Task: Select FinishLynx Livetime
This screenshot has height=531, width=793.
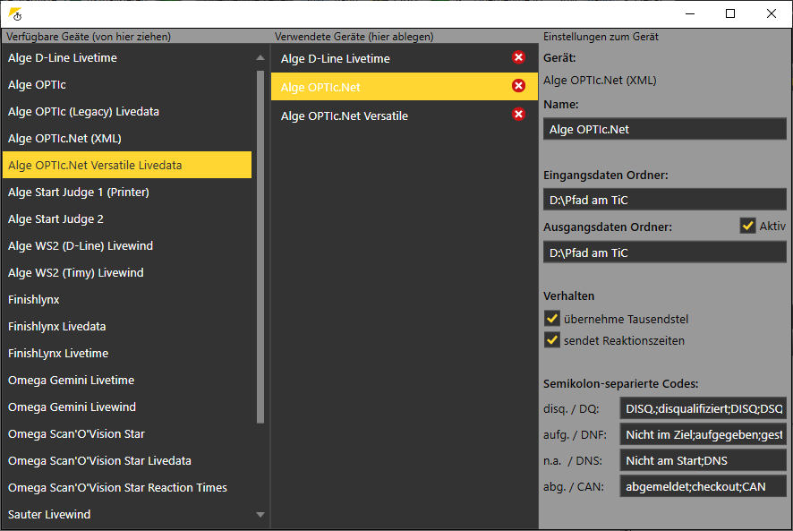Action: (127, 353)
